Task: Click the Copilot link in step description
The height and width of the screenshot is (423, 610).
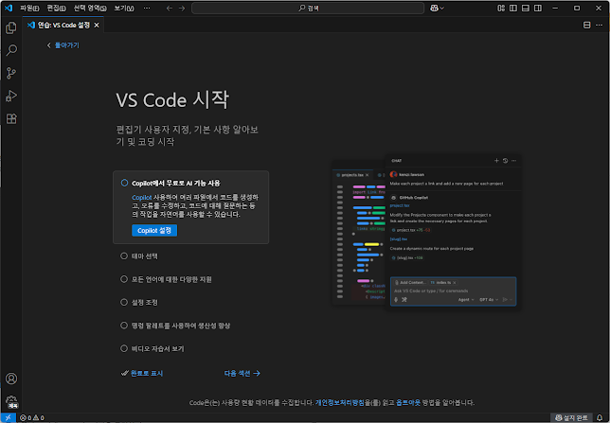Action: (142, 198)
